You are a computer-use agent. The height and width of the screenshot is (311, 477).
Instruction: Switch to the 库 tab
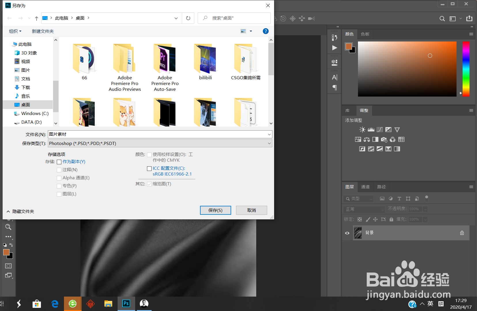click(347, 110)
